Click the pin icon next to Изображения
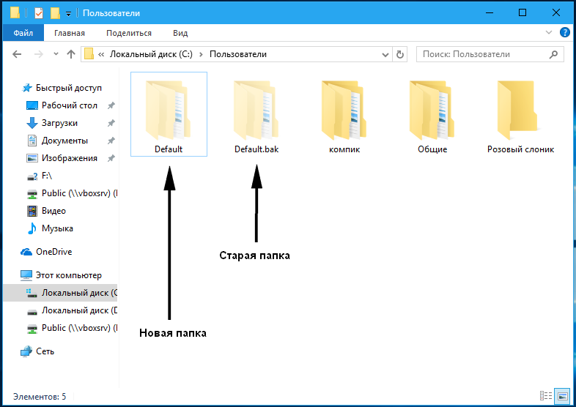The image size is (576, 407). [x=111, y=158]
